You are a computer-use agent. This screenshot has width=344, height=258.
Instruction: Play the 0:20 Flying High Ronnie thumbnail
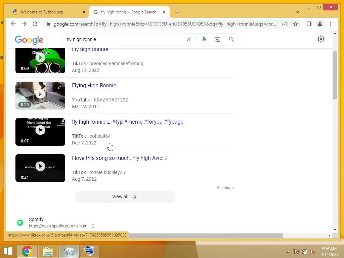40,95
